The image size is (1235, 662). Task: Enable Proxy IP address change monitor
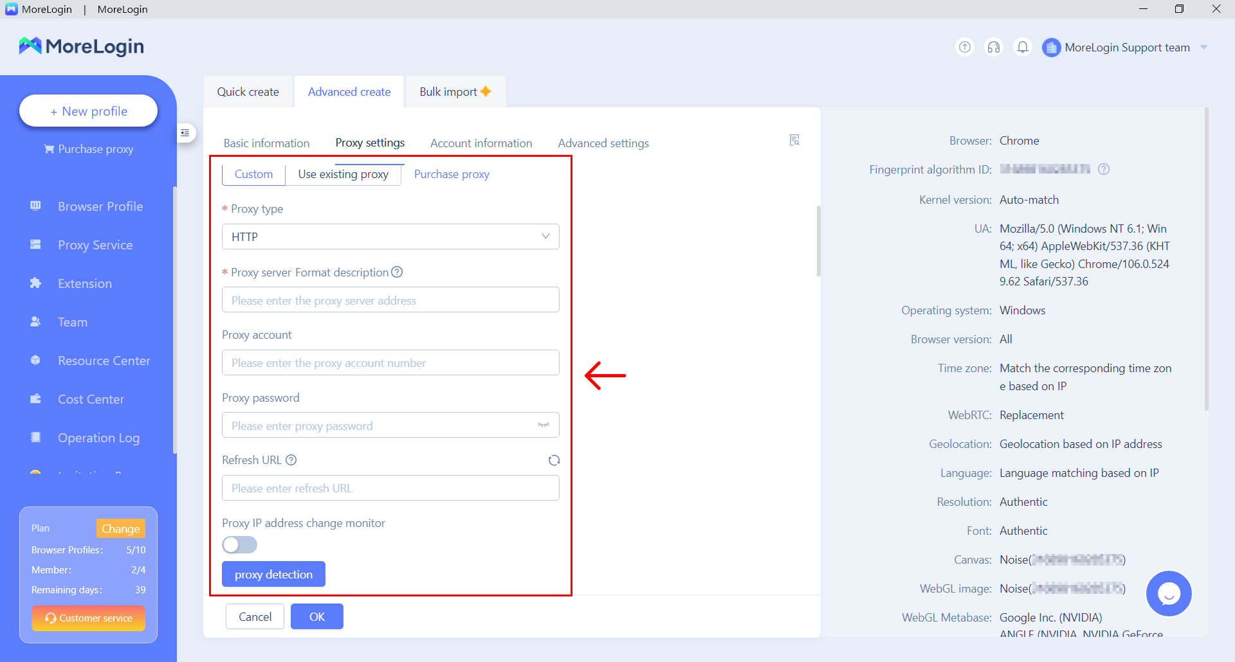point(239,545)
